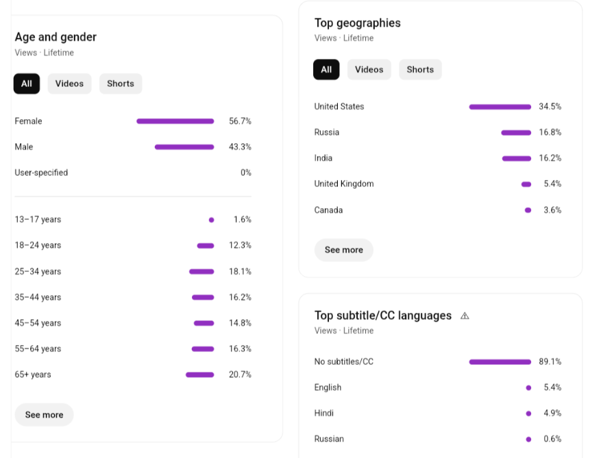
Task: Click the 65+ years bar
Action: point(200,374)
